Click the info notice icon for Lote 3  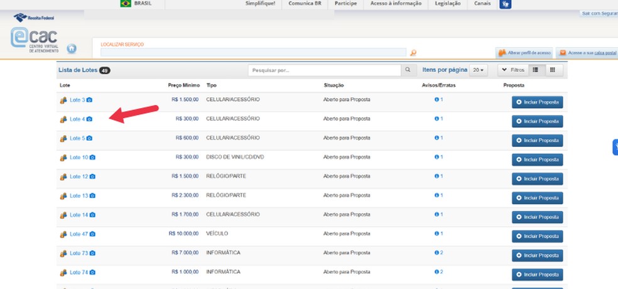click(x=437, y=100)
